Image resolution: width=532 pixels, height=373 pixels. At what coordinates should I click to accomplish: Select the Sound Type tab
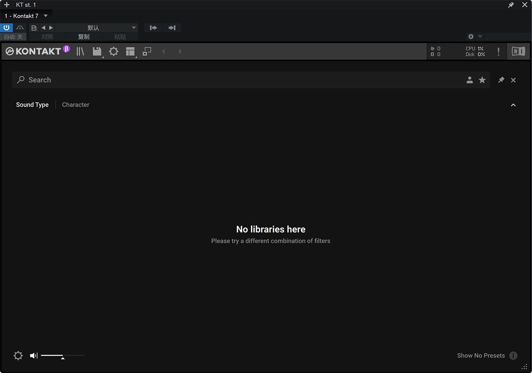coord(32,105)
